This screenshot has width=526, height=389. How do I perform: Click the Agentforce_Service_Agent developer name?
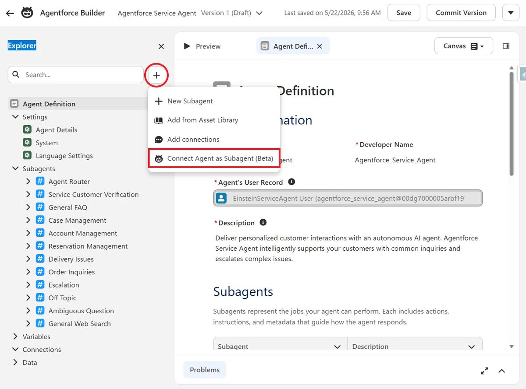(x=395, y=160)
